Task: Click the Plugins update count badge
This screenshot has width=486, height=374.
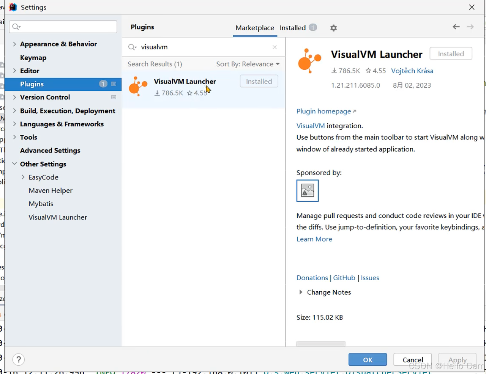Action: pyautogui.click(x=103, y=84)
